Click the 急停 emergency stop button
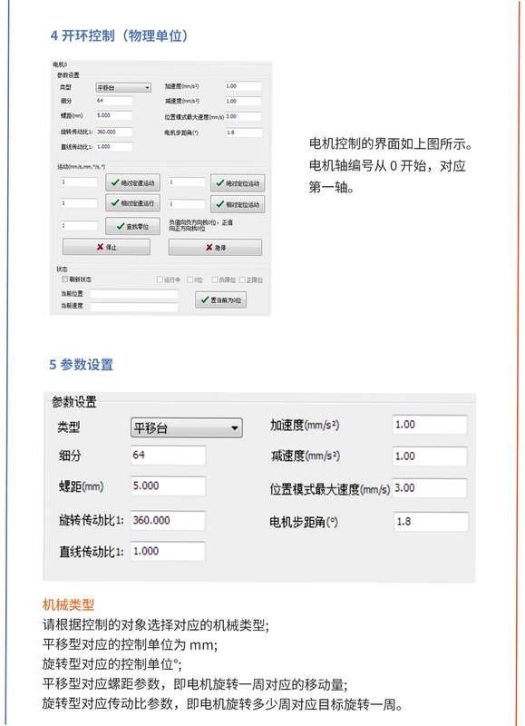Screen dimensions: 525x726 [215, 247]
